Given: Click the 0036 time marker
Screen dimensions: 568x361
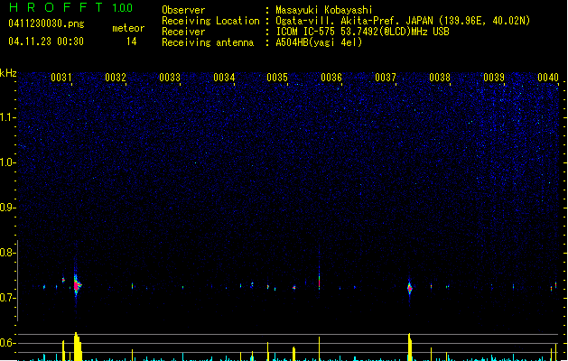Looking at the screenshot, I should click(331, 77).
